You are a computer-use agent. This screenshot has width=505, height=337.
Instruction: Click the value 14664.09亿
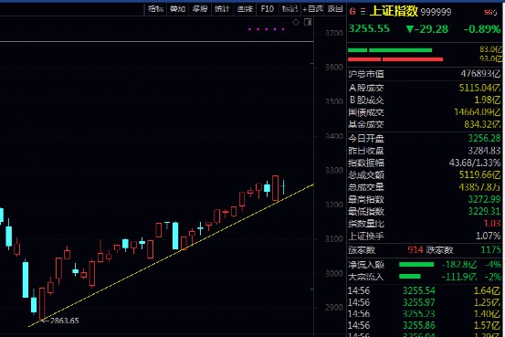[477, 112]
